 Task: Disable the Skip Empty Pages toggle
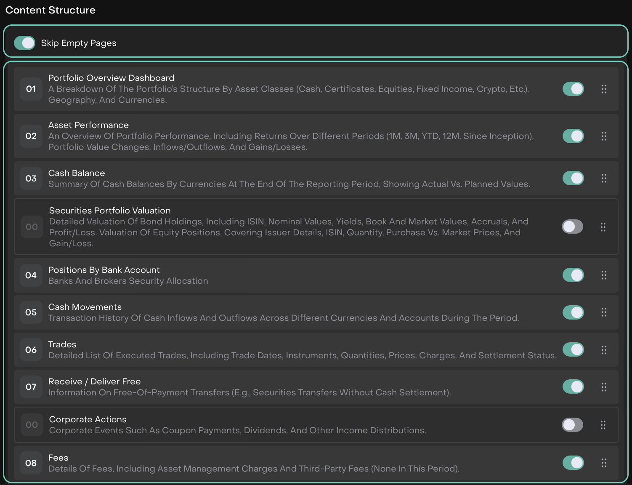pyautogui.click(x=24, y=43)
